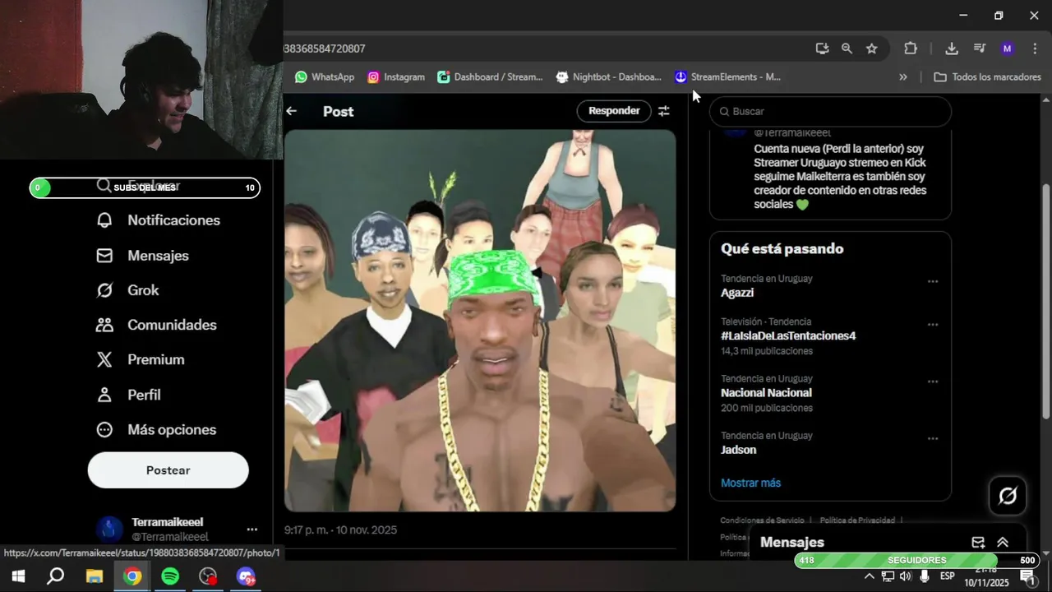The image size is (1052, 592).
Task: Open account menu dots beside Terramaikeeel
Action: pos(252,530)
